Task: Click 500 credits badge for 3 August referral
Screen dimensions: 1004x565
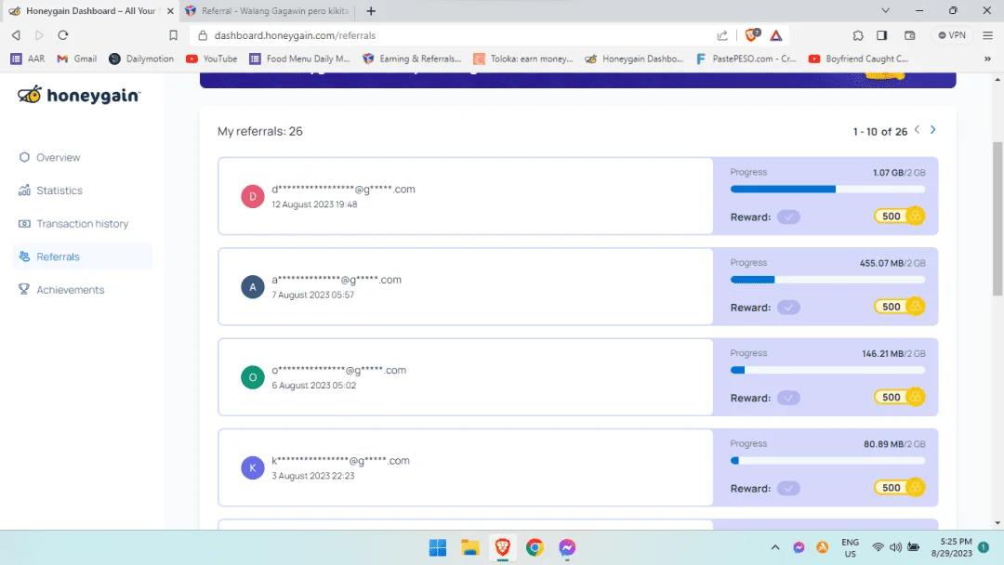Action: coord(900,488)
